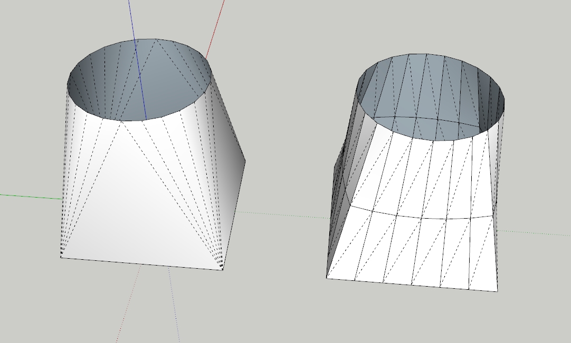Click the dotted green axis right of right shape

point(533,232)
